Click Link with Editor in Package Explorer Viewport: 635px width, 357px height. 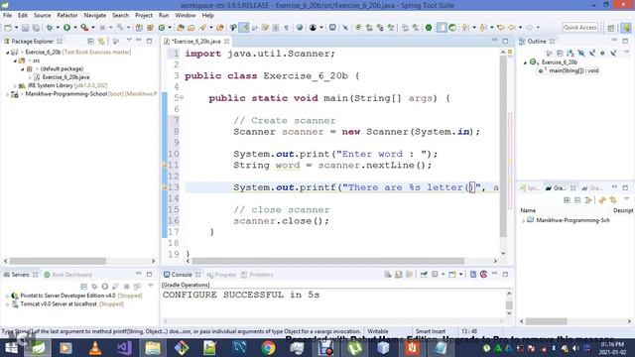[x=101, y=42]
